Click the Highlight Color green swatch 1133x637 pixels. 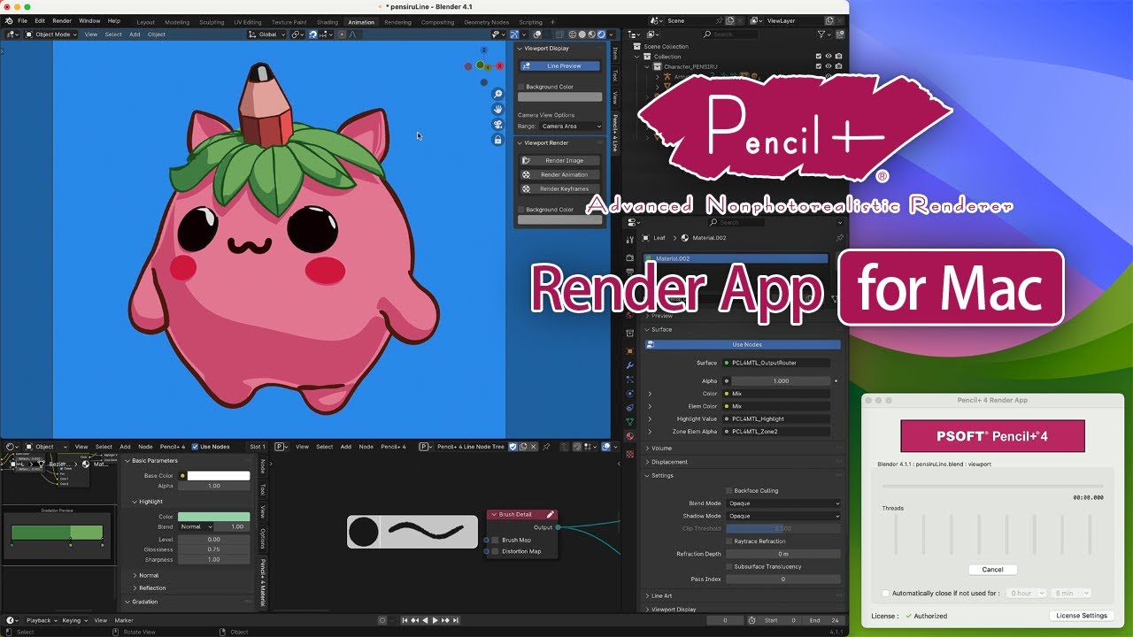214,516
